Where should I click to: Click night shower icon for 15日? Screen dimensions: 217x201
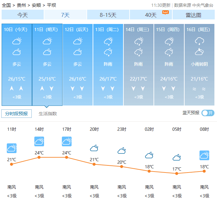tap(169, 52)
